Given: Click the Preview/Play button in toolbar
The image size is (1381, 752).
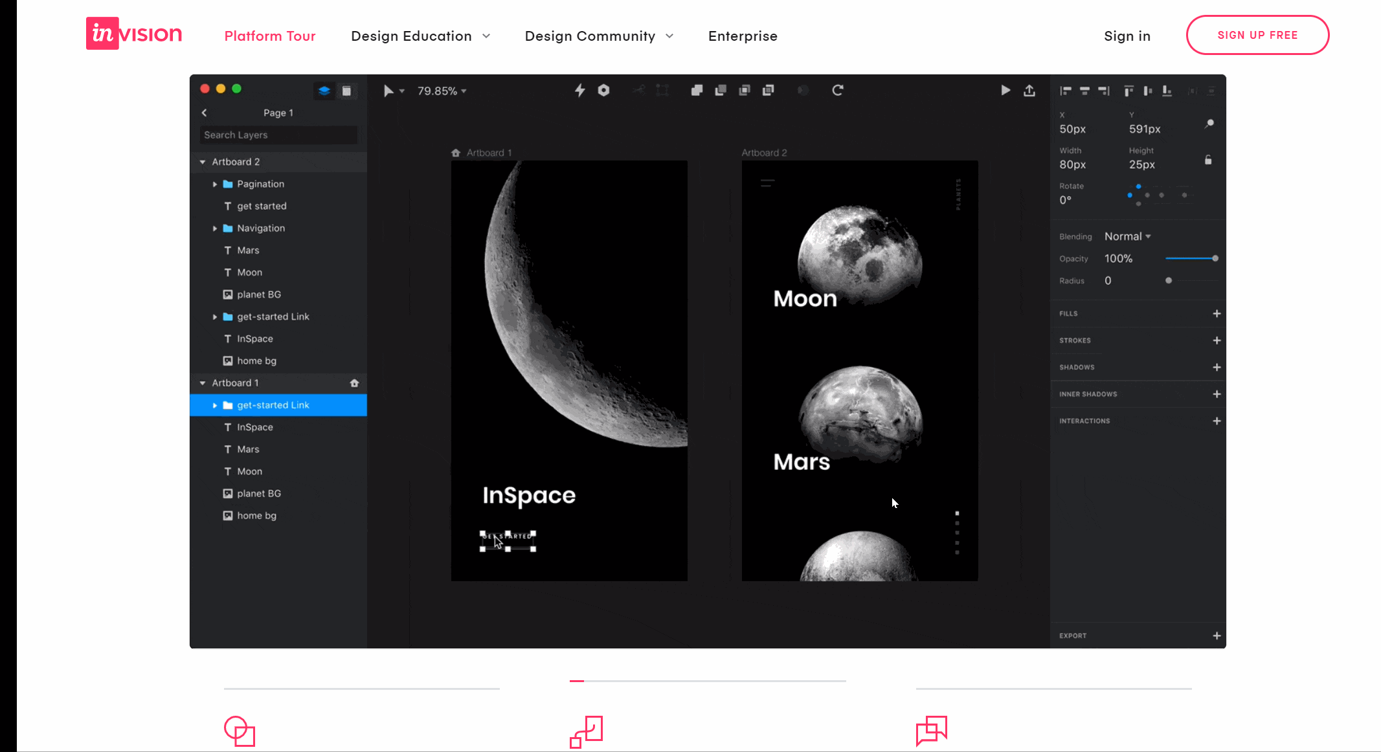Looking at the screenshot, I should click(1005, 90).
